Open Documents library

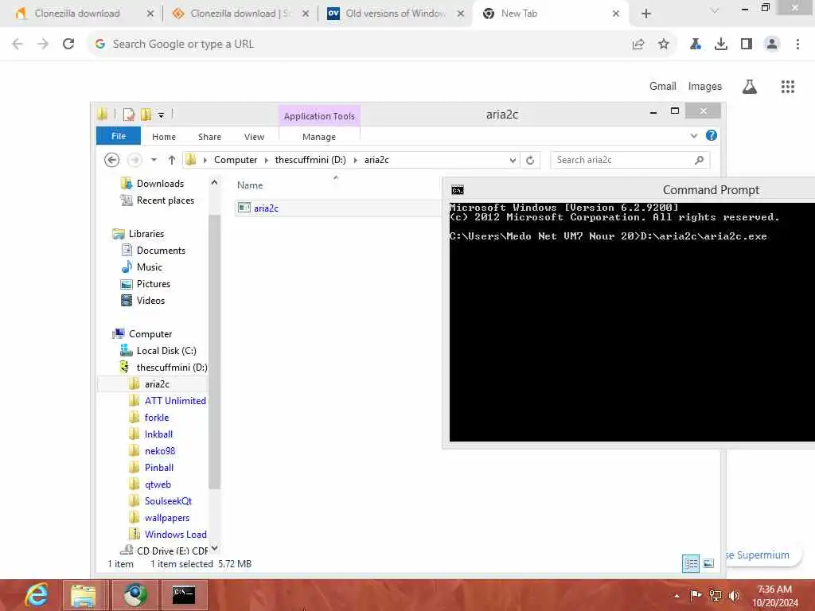pos(161,251)
